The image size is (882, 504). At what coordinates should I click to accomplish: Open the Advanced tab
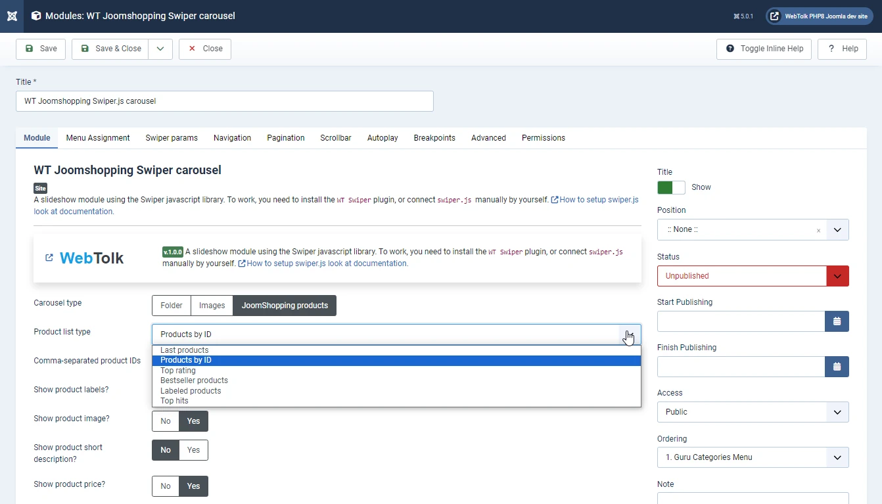(x=488, y=138)
